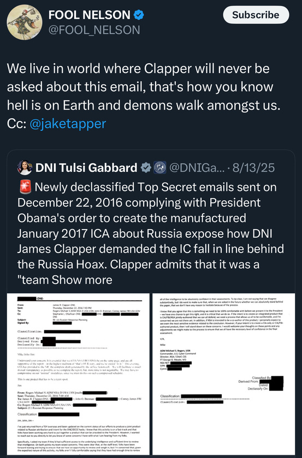
Task: Subscribe to FOOL NELSON
Action: tap(256, 15)
